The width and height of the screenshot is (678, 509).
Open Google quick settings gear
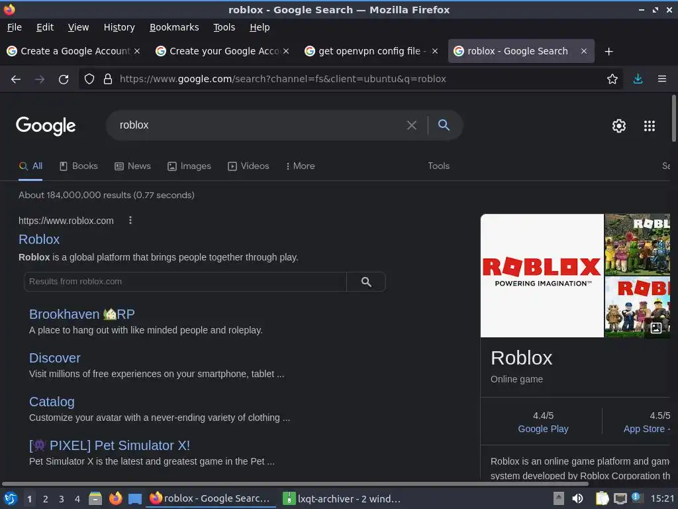[619, 125]
